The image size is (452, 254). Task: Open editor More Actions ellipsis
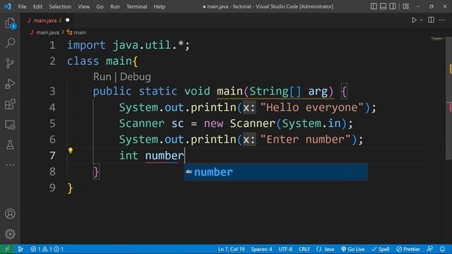pos(442,20)
